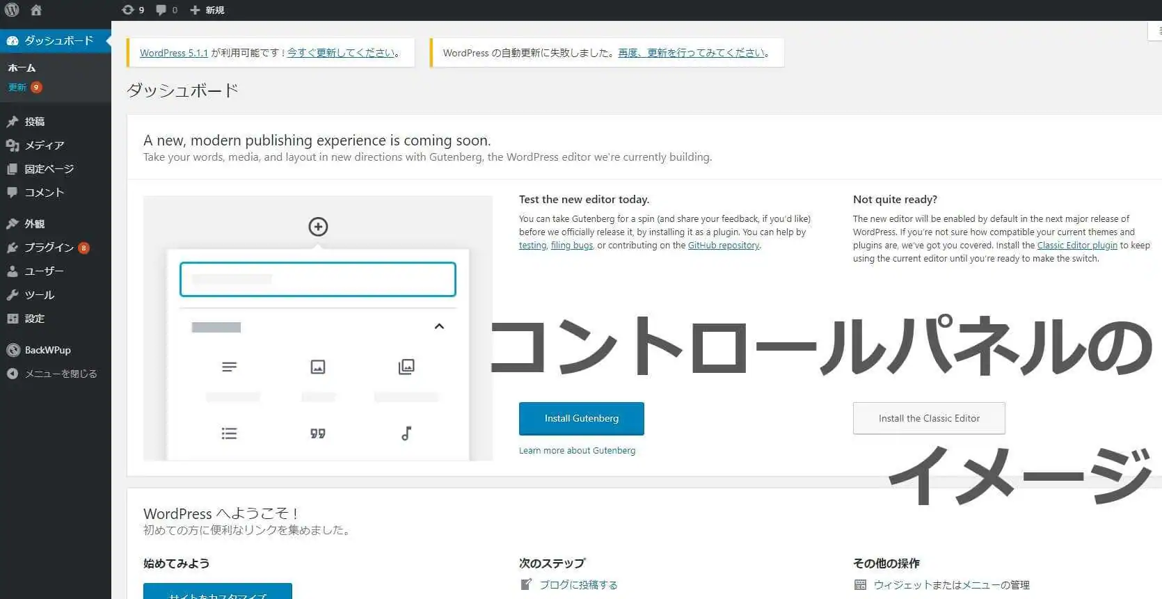Open プラグイン plugins menu
The height and width of the screenshot is (599, 1162).
pyautogui.click(x=56, y=247)
